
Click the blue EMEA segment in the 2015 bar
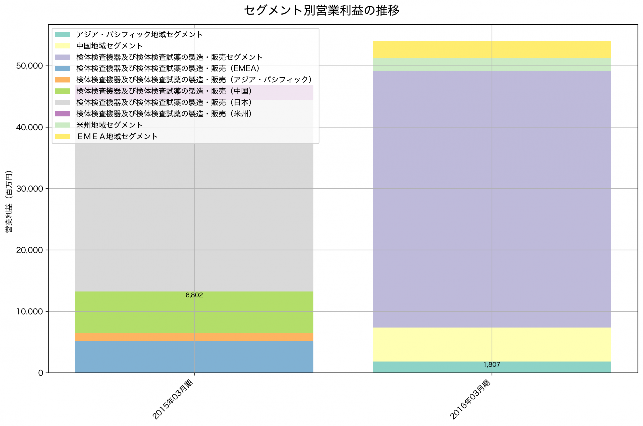click(194, 357)
